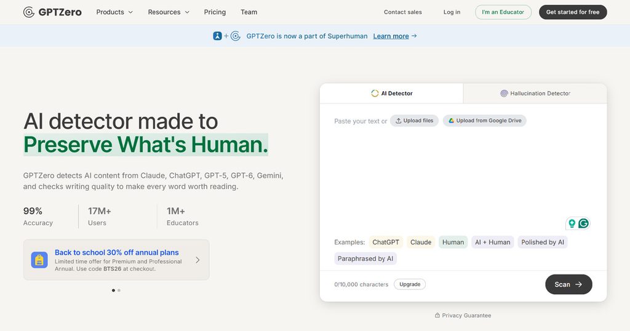Switch to the AI Detector tab

coord(392,93)
